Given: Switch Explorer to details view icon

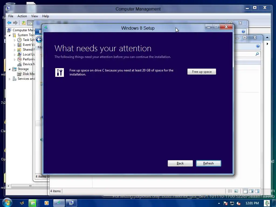Looking at the screenshot, I should [x=230, y=191].
